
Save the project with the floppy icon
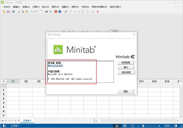pyautogui.click(x=8, y=12)
